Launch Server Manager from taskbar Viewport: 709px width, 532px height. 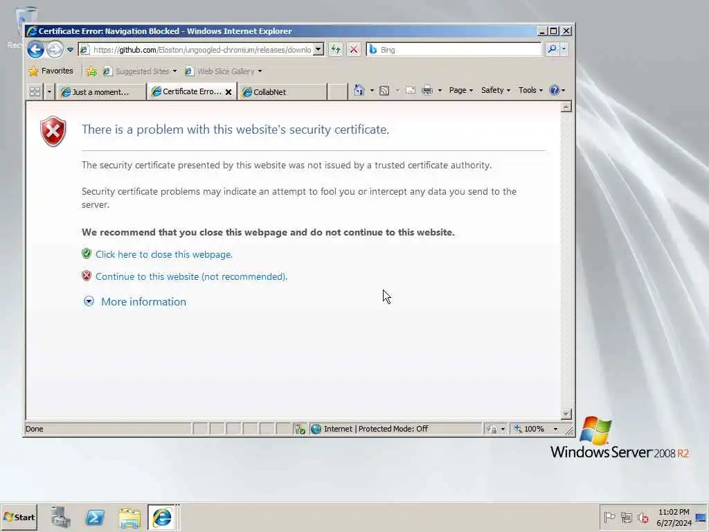pyautogui.click(x=61, y=517)
